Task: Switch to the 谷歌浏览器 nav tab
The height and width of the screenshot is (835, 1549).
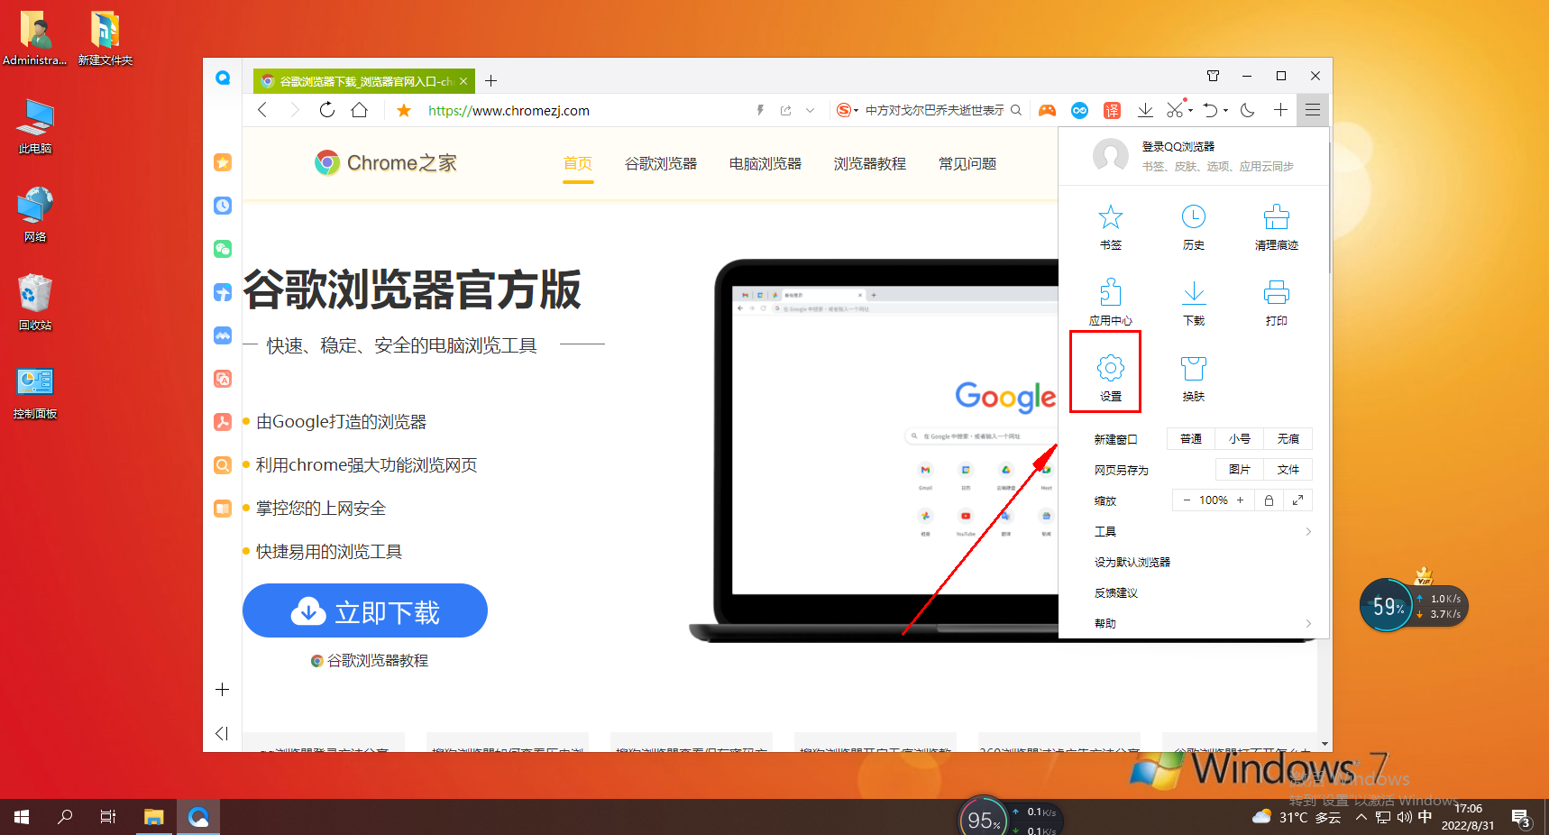Action: 661,163
